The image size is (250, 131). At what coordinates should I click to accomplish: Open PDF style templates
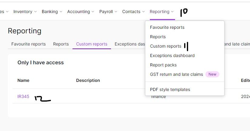(170, 89)
